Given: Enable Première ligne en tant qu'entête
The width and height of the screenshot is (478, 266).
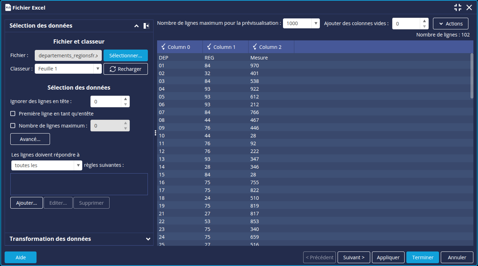Looking at the screenshot, I should (13, 114).
